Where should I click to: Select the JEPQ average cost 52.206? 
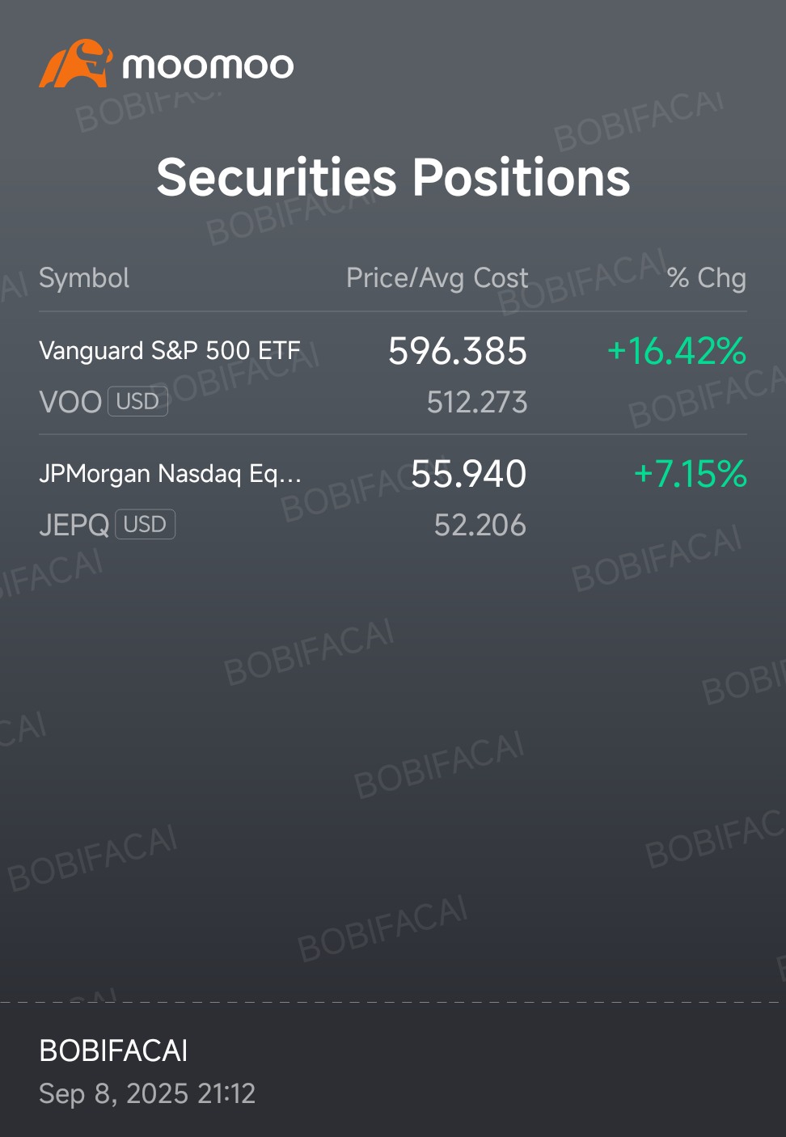[x=480, y=525]
